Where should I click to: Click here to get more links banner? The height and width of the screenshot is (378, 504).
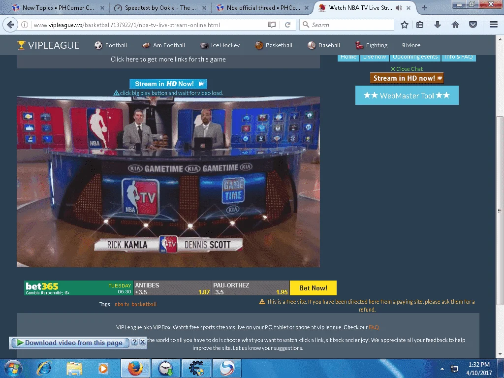coord(168,60)
